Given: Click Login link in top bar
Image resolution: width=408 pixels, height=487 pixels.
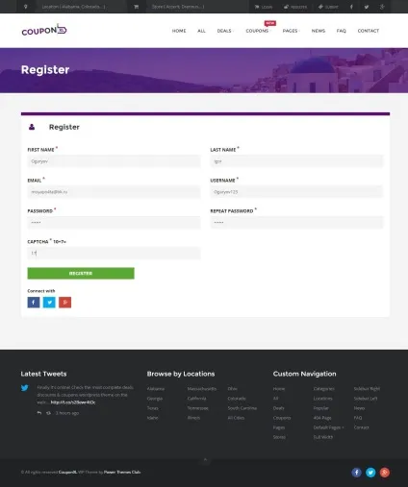Looking at the screenshot, I should (x=264, y=7).
